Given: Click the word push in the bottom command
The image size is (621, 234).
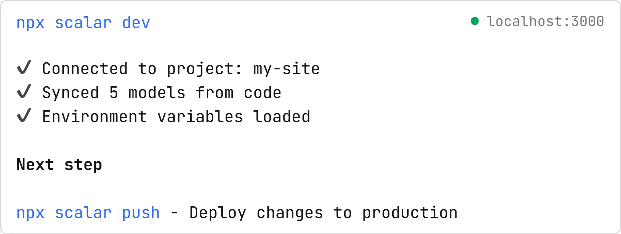Looking at the screenshot, I should coord(141,213).
